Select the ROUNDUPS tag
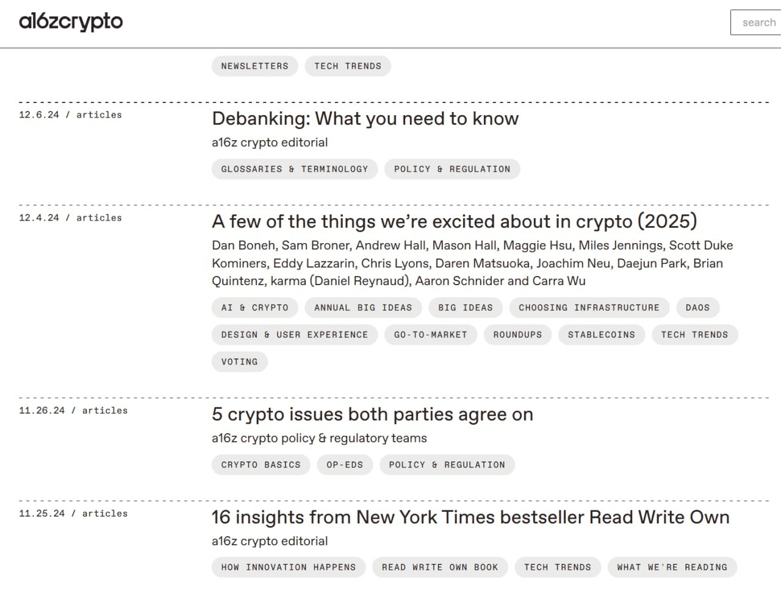 tap(517, 335)
